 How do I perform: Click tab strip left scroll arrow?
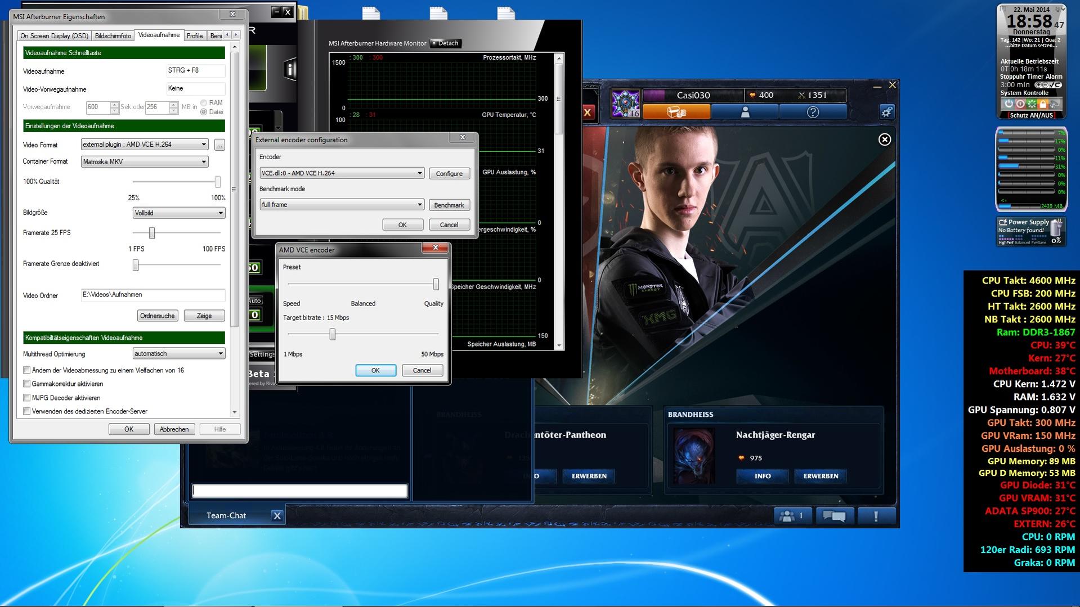(227, 35)
